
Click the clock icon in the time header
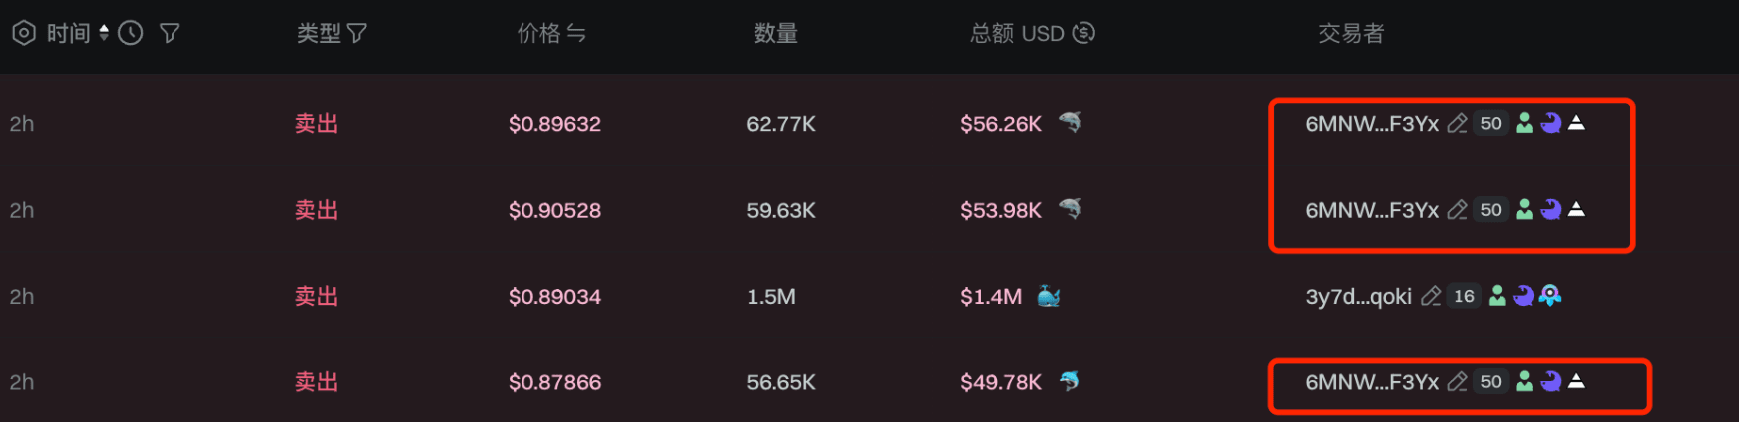point(131,33)
